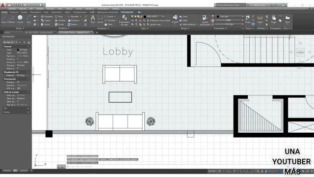
Task: Select the Círculo tool
Action: [20, 19]
